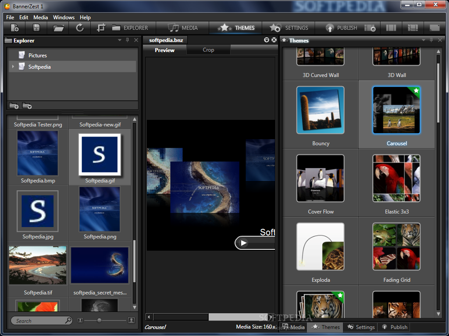Click the preview scroll left arrow
449x336 pixels.
coord(149,317)
